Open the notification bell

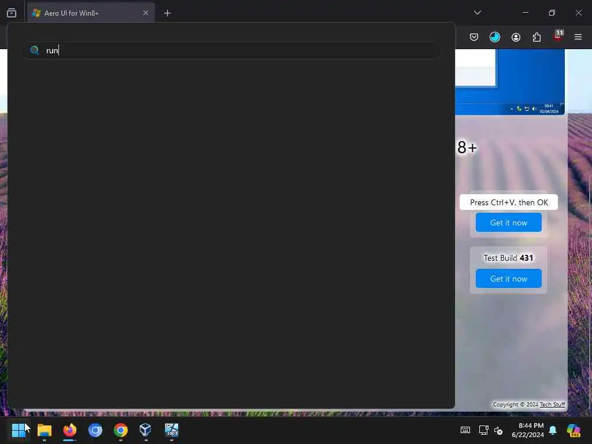click(553, 430)
